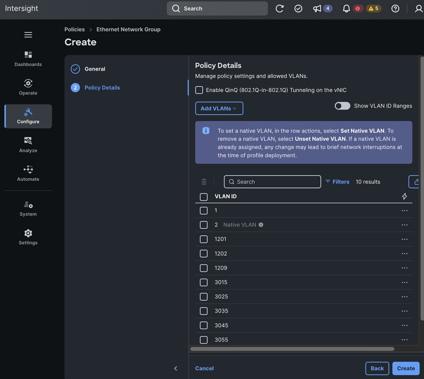The height and width of the screenshot is (379, 424).
Task: Click the yellow warnings badge showing 5
Action: coord(374,9)
